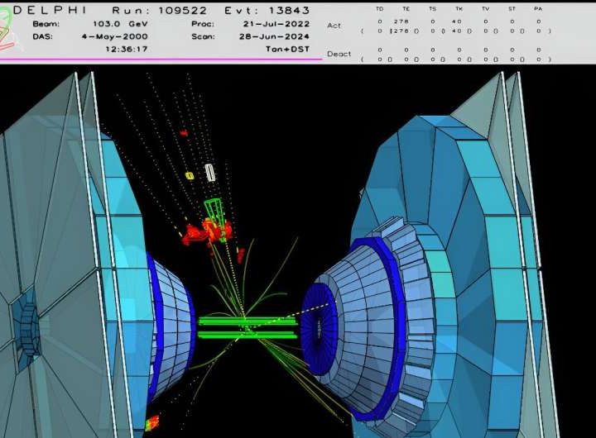Click the Act row label
Viewport: 596px width, 438px height.
334,26
